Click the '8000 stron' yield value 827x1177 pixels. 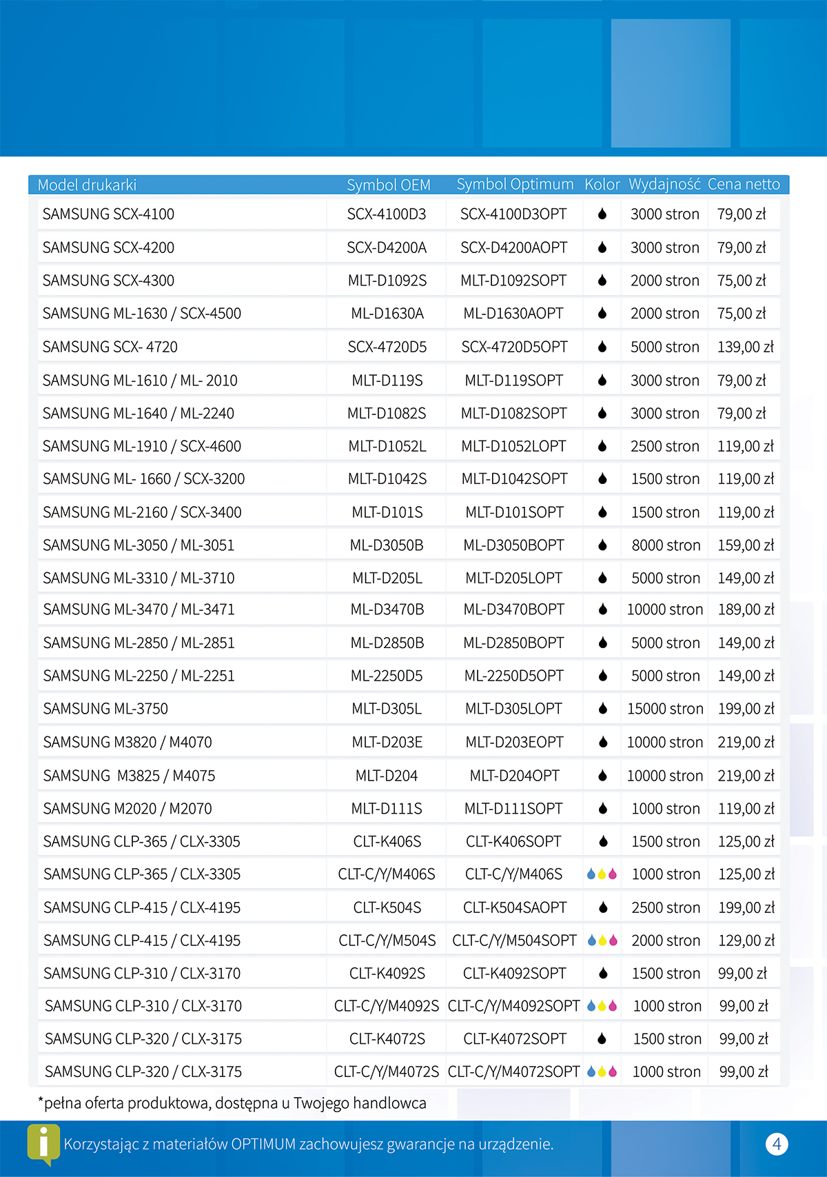point(666,545)
